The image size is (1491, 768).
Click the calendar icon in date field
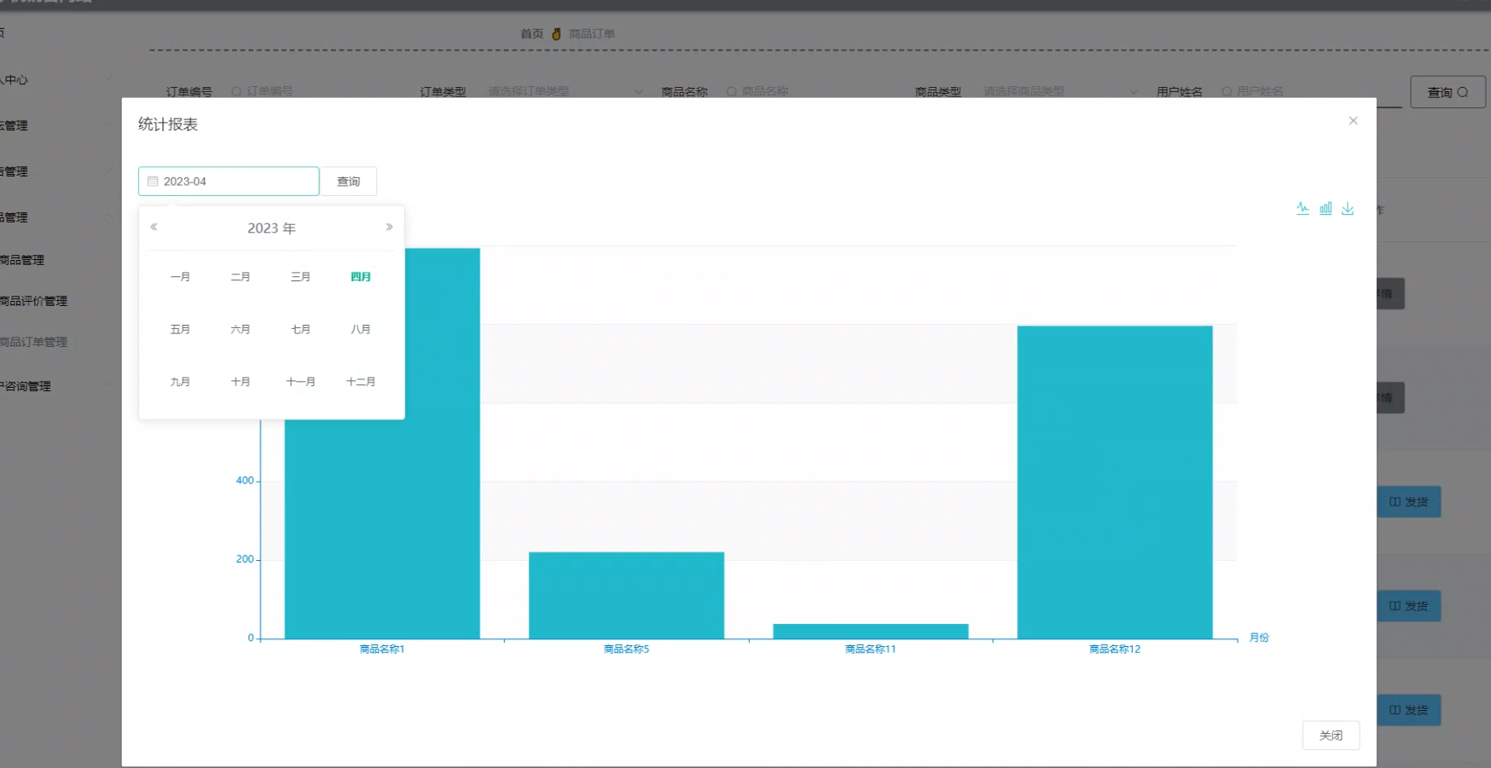tap(153, 182)
